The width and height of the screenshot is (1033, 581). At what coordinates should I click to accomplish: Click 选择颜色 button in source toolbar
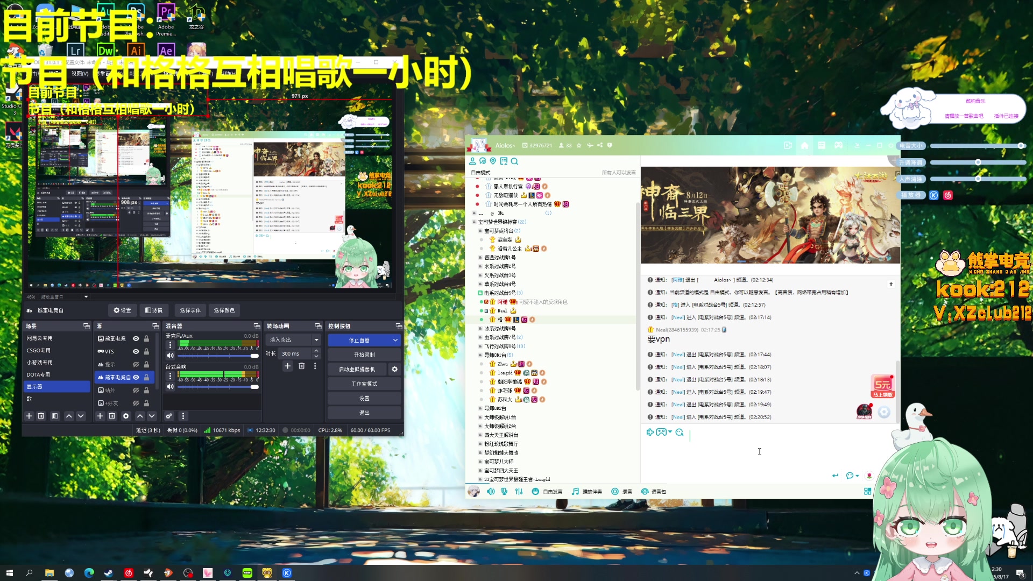224,310
